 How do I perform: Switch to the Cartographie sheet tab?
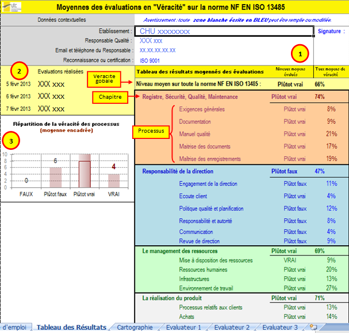pos(135,327)
